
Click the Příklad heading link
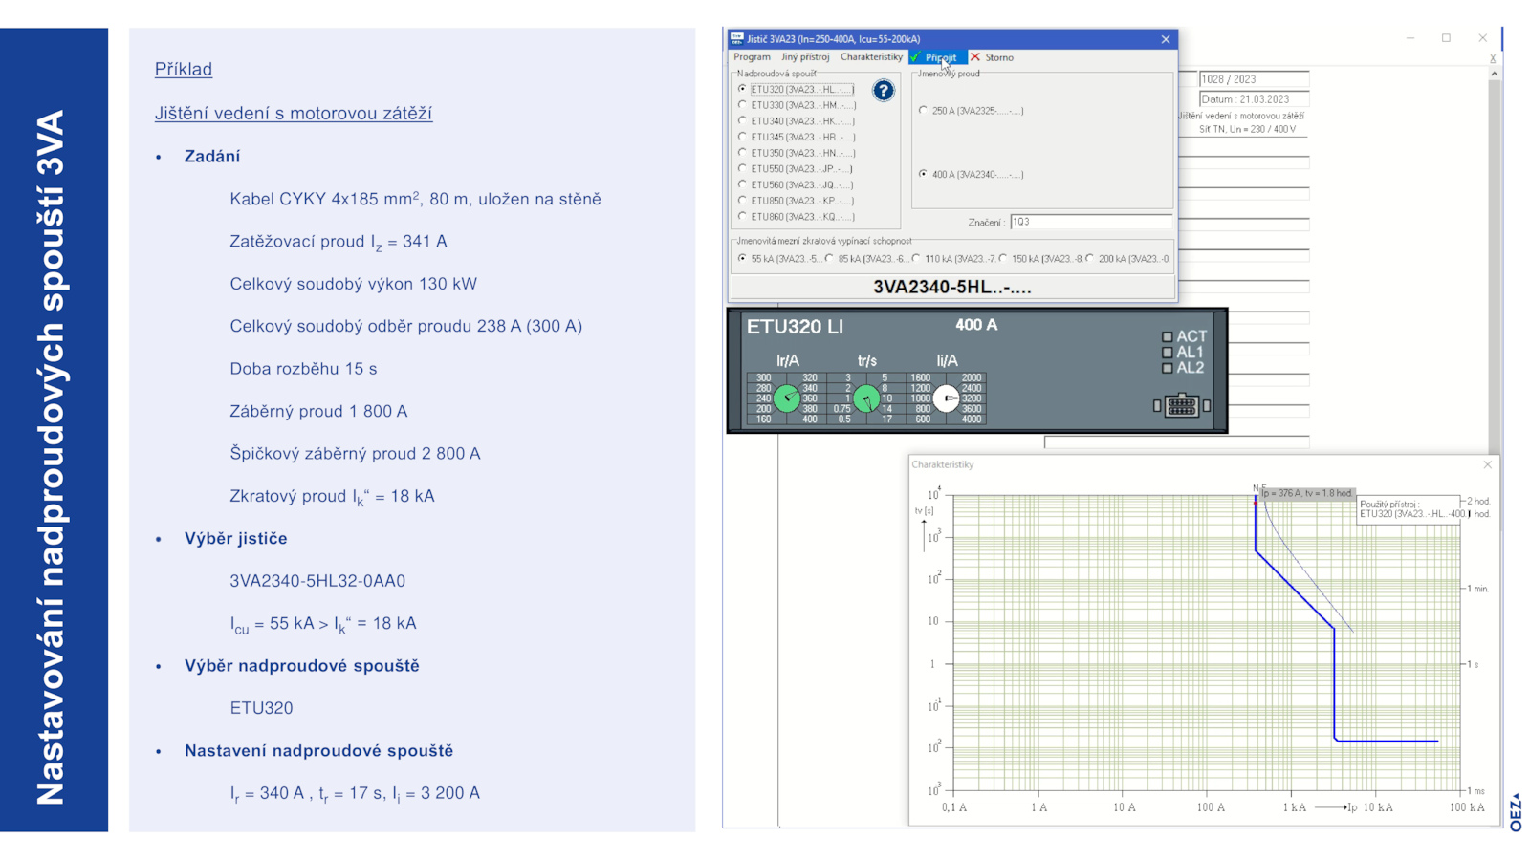tap(184, 69)
